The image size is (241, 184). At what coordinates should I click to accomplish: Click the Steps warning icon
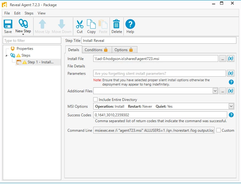click(x=18, y=55)
